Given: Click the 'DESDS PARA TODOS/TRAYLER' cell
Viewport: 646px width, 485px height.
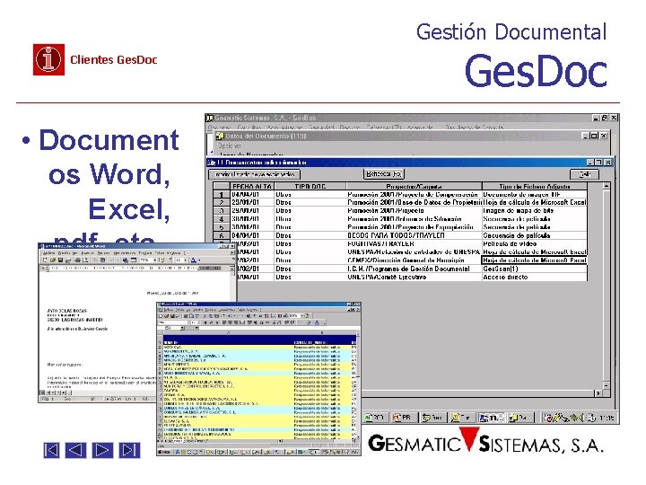Looking at the screenshot, I should [414, 235].
